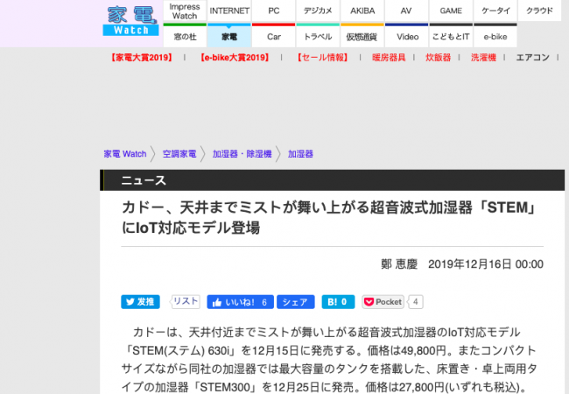This screenshot has width=569, height=394.
Task: Open the Video tab
Action: coord(406,36)
